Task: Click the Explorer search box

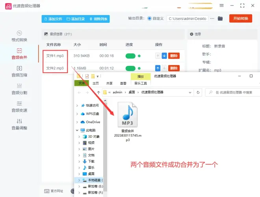Action: [x=234, y=92]
